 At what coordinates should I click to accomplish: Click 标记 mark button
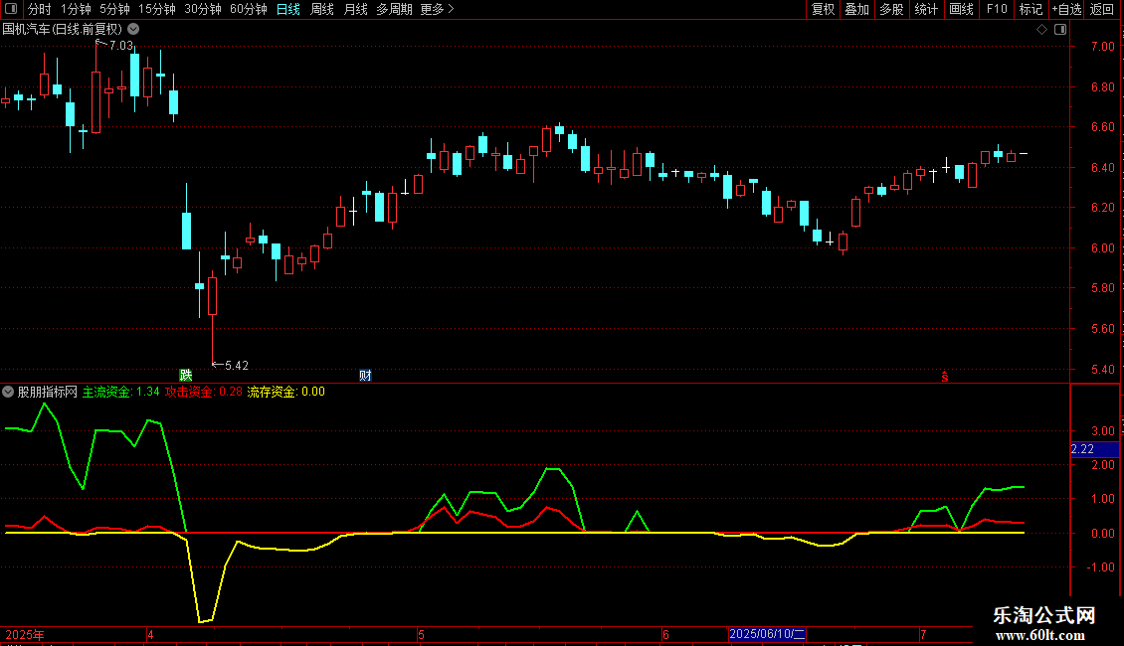tap(1030, 9)
